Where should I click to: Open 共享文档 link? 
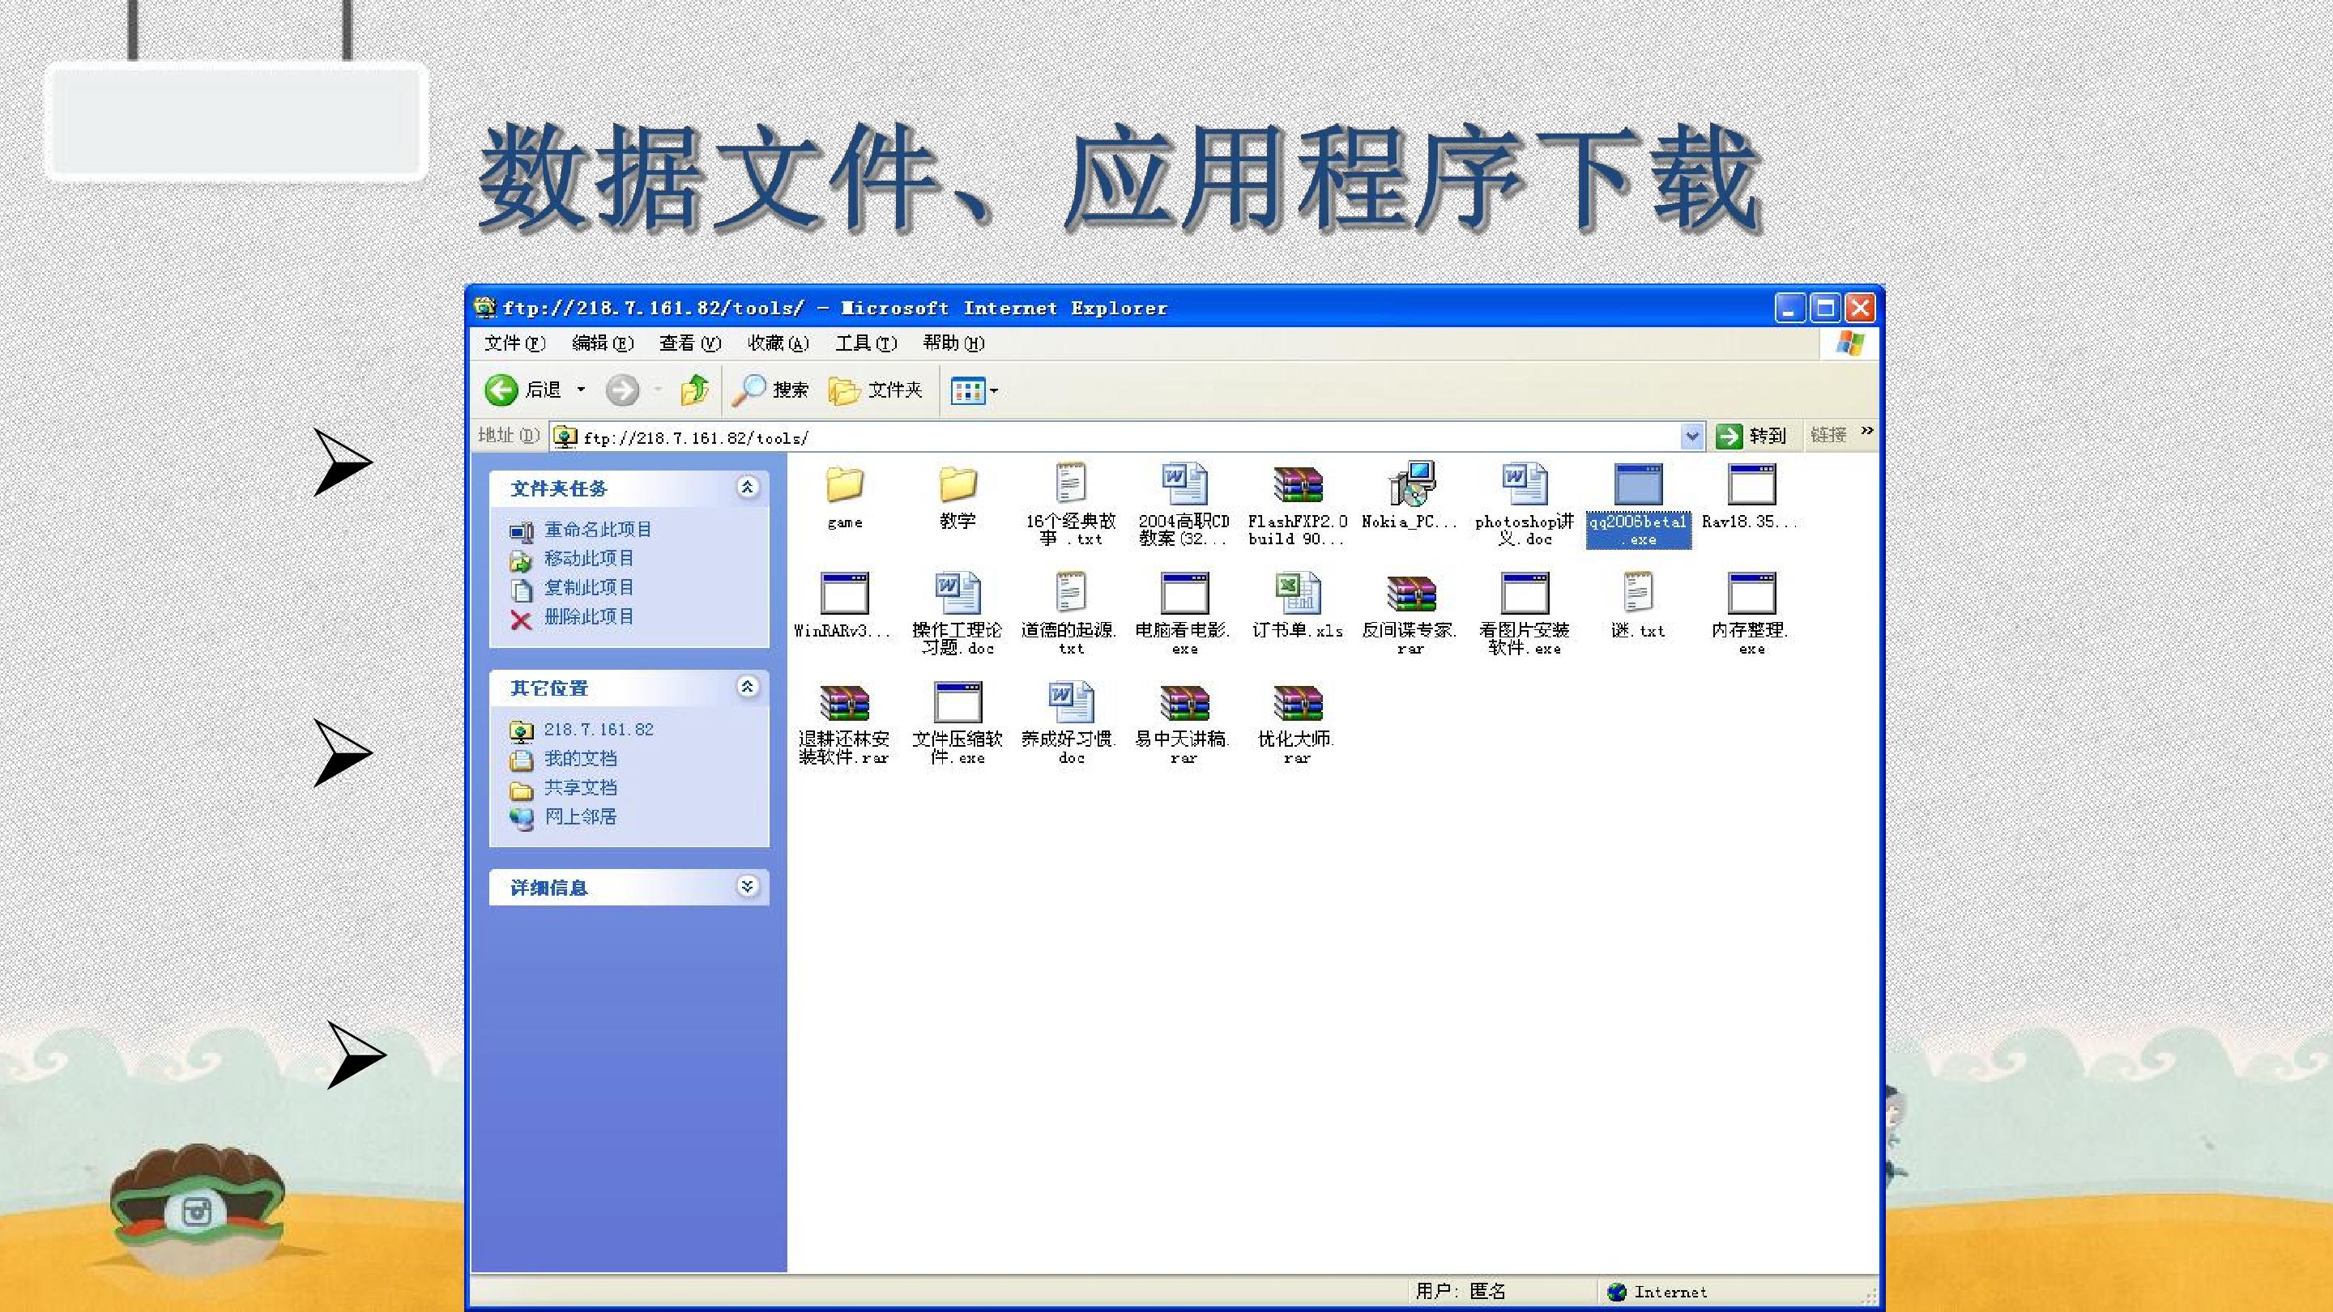click(x=581, y=788)
